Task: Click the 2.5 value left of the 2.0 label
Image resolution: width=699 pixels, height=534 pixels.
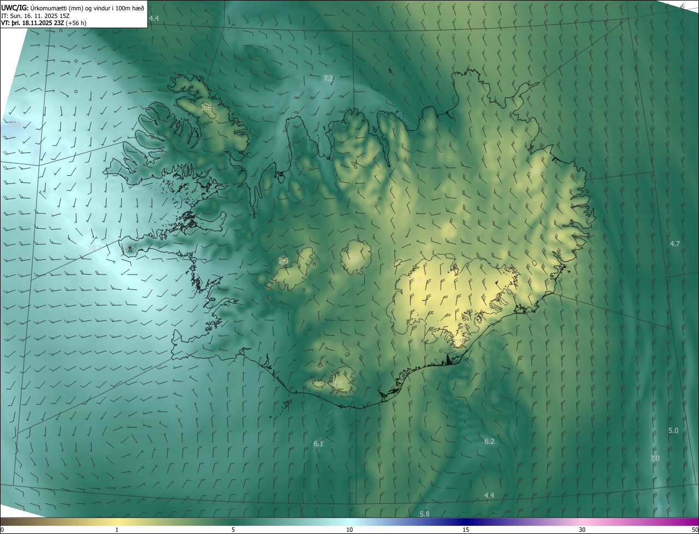Action: click(x=283, y=260)
